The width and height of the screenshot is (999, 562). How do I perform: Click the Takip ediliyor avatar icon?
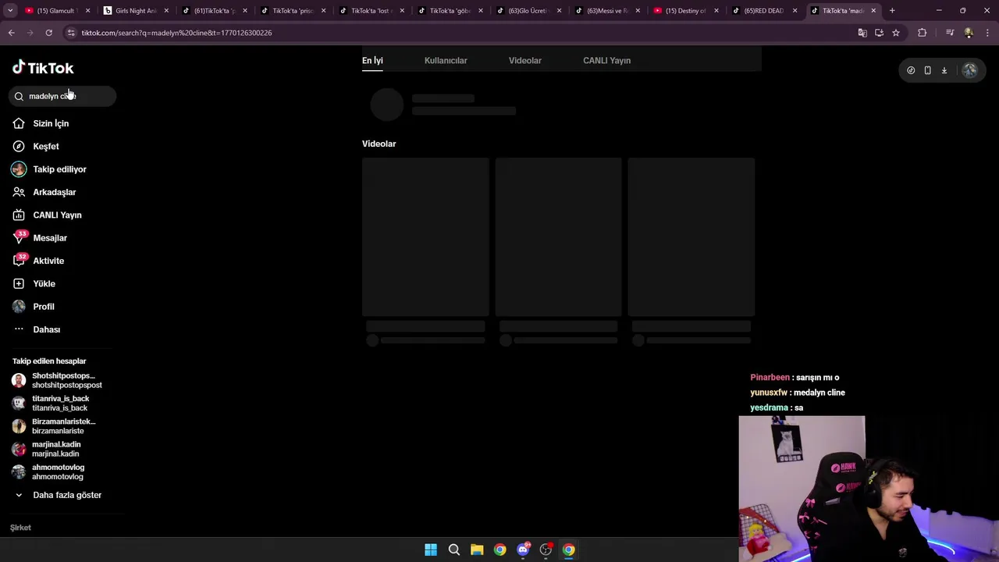coord(19,169)
